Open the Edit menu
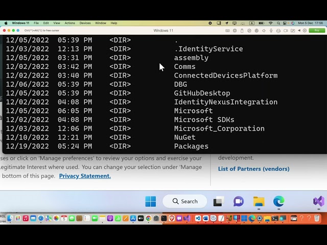 point(46,23)
